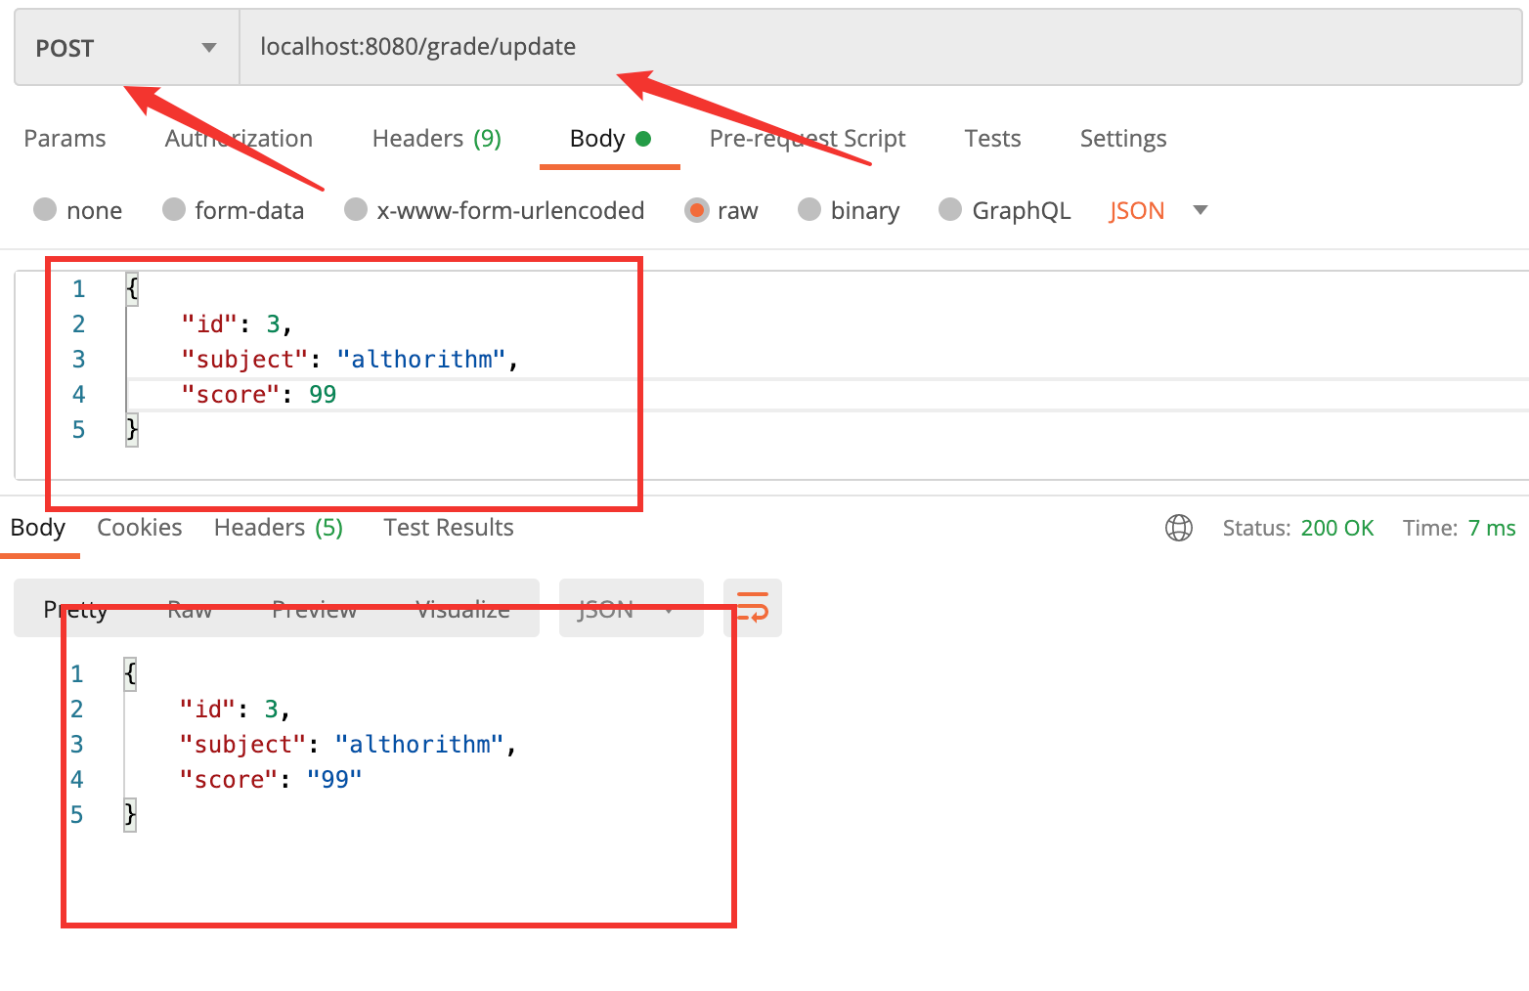
Task: Click the globe network icon near Status
Action: tap(1178, 528)
